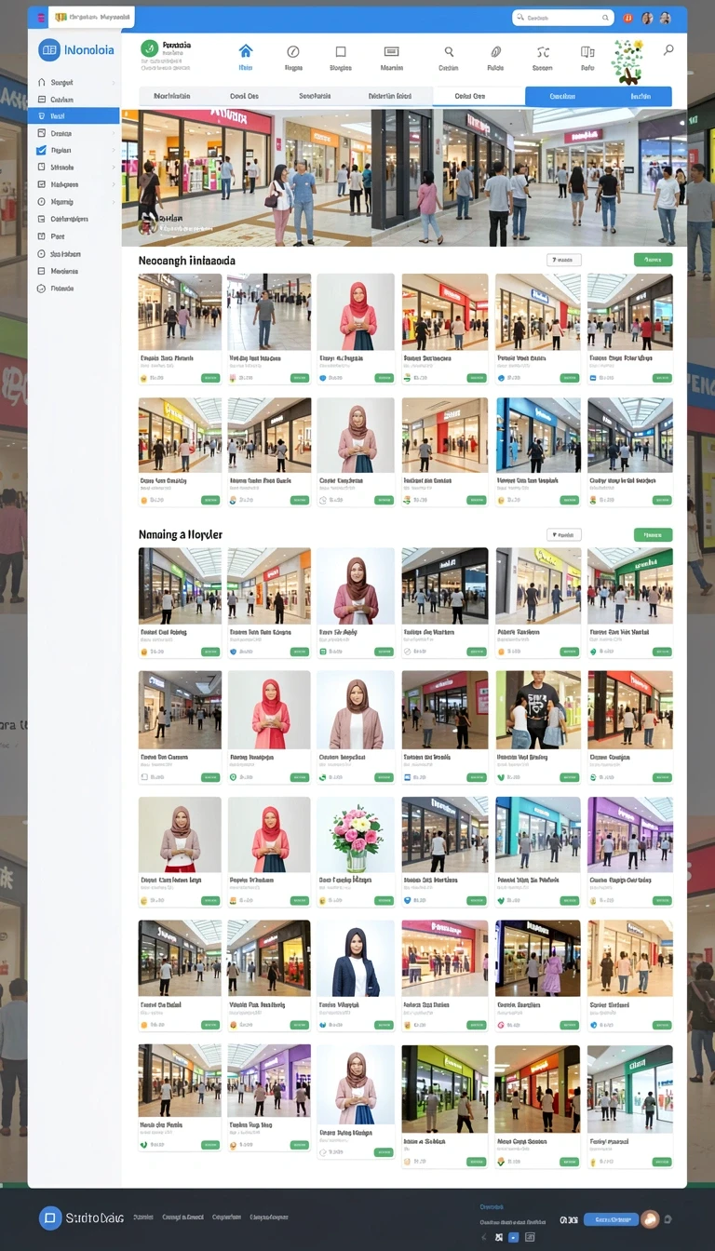715x1251 pixels.
Task: Expand the chevron next to Nabpeen
Action: click(114, 184)
